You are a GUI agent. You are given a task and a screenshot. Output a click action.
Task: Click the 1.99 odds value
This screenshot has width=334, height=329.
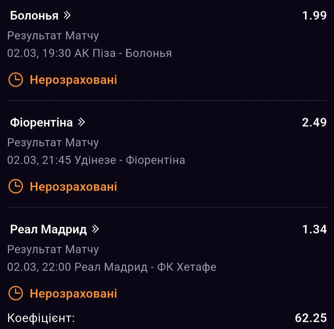click(x=314, y=16)
